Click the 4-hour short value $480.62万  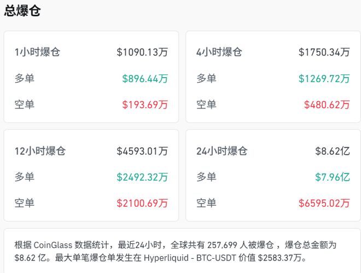tap(327, 104)
